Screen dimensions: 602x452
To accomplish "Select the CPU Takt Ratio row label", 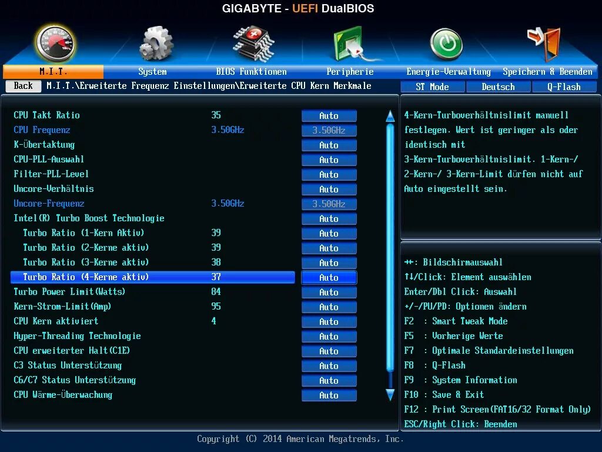I will click(47, 115).
